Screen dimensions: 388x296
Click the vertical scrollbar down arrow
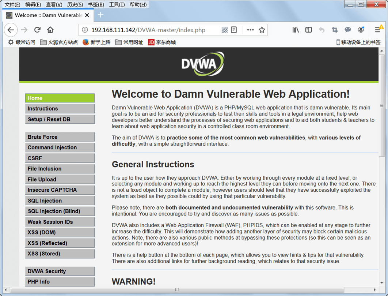382,283
